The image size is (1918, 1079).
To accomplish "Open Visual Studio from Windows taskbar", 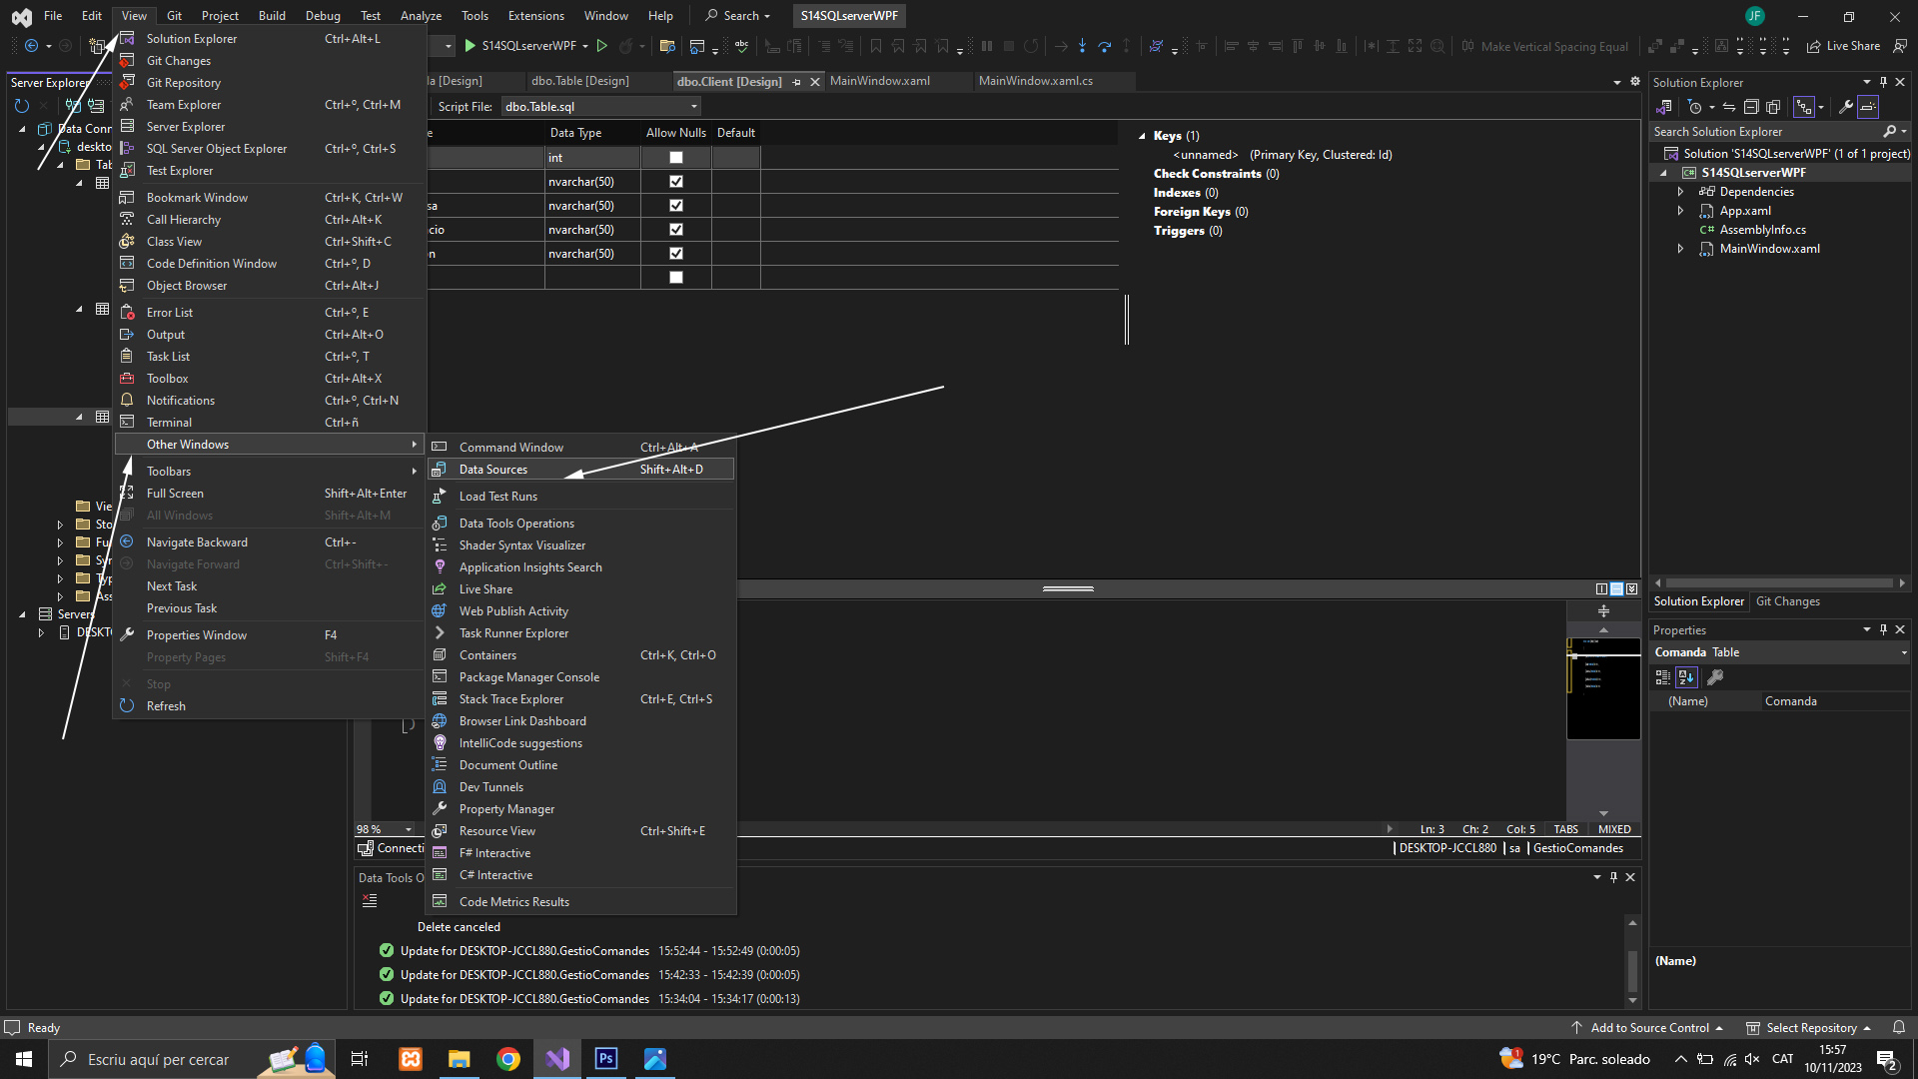I will click(x=557, y=1059).
